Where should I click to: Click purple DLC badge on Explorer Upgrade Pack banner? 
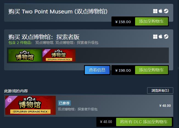click(x=10, y=100)
